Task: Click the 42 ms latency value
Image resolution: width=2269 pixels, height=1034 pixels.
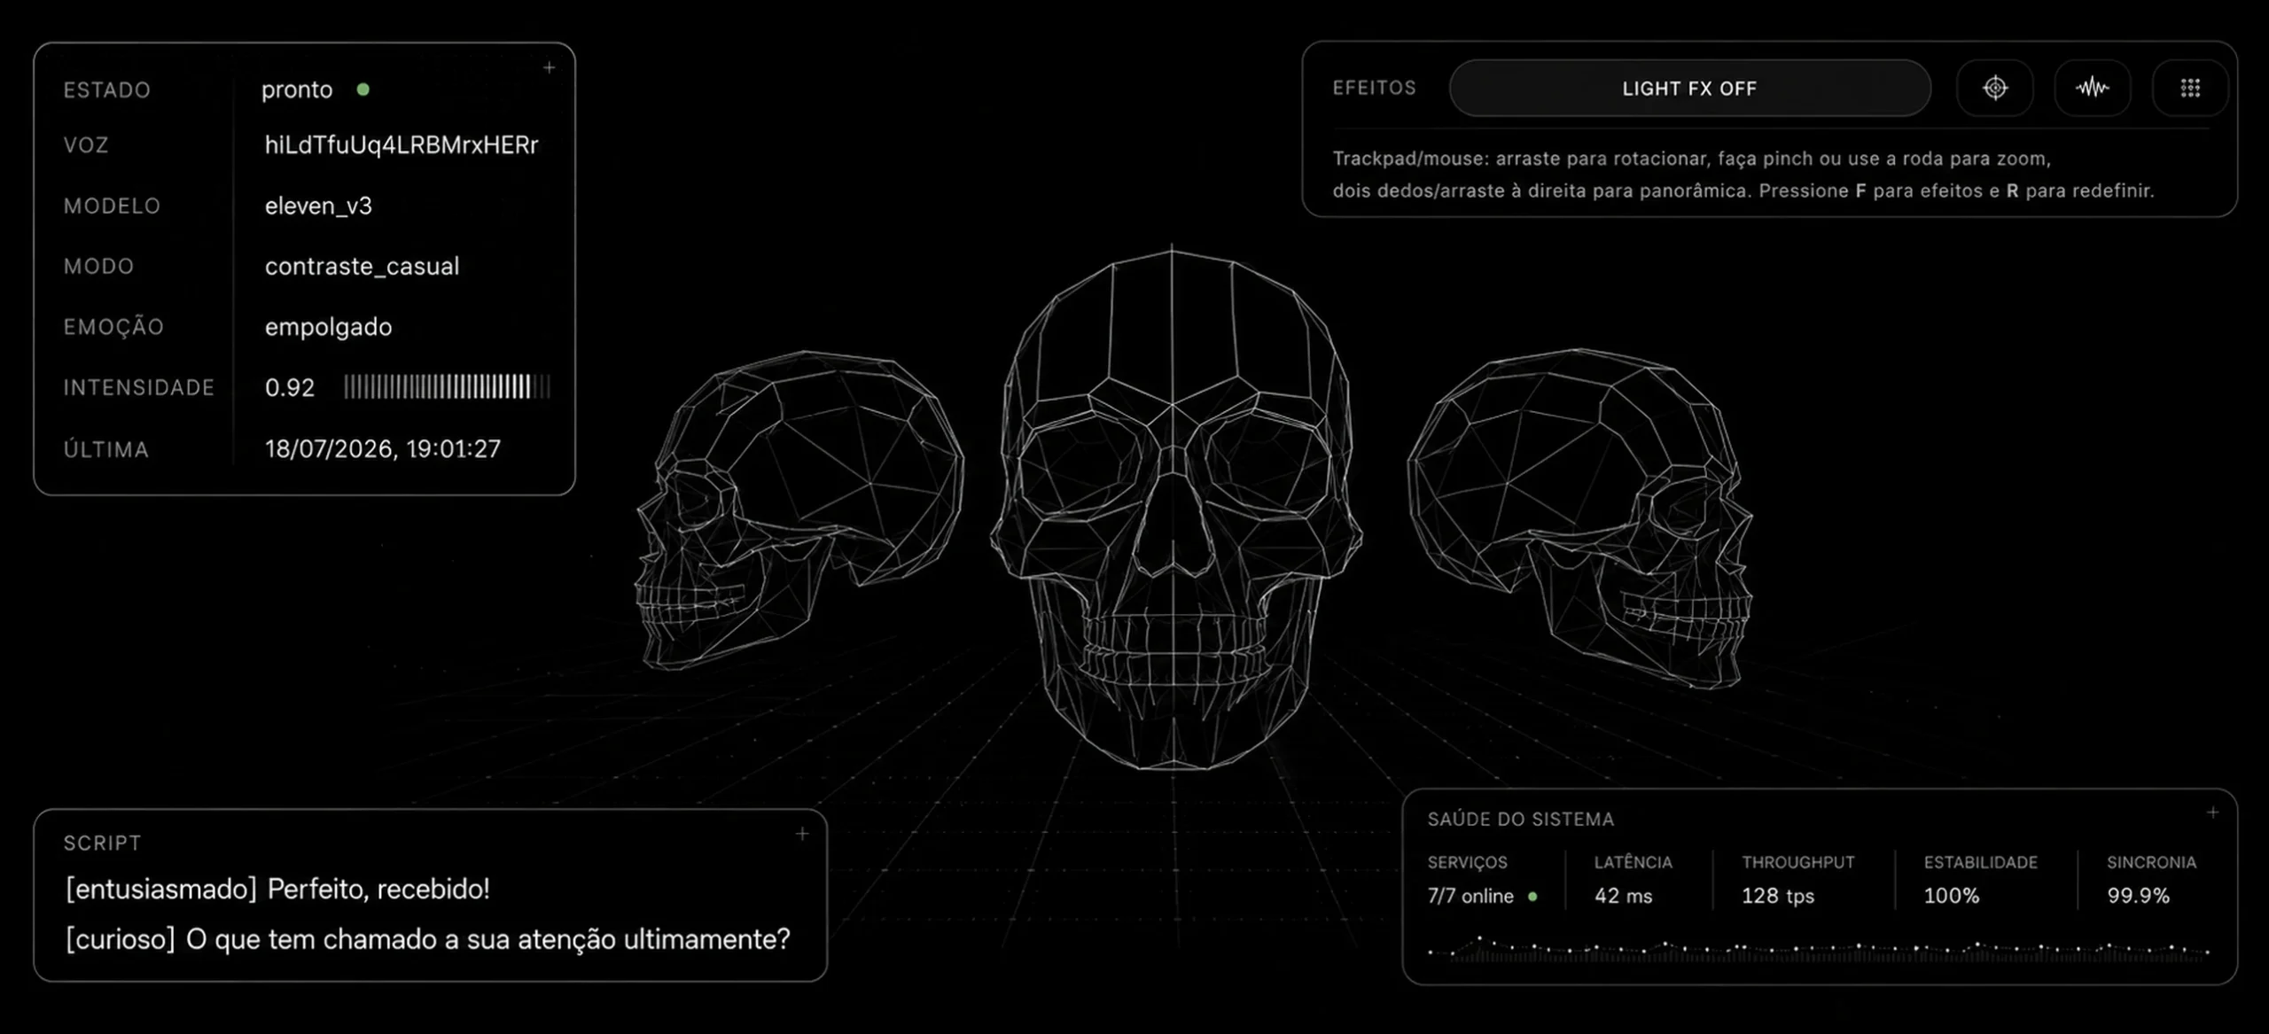Action: (1623, 896)
